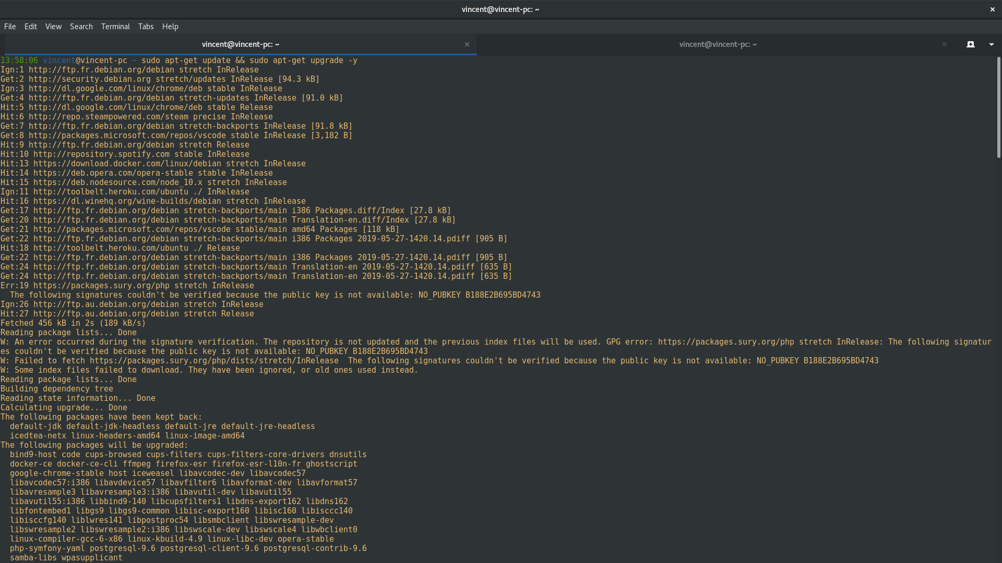Click the vertical scrollbar handle

pyautogui.click(x=999, y=107)
